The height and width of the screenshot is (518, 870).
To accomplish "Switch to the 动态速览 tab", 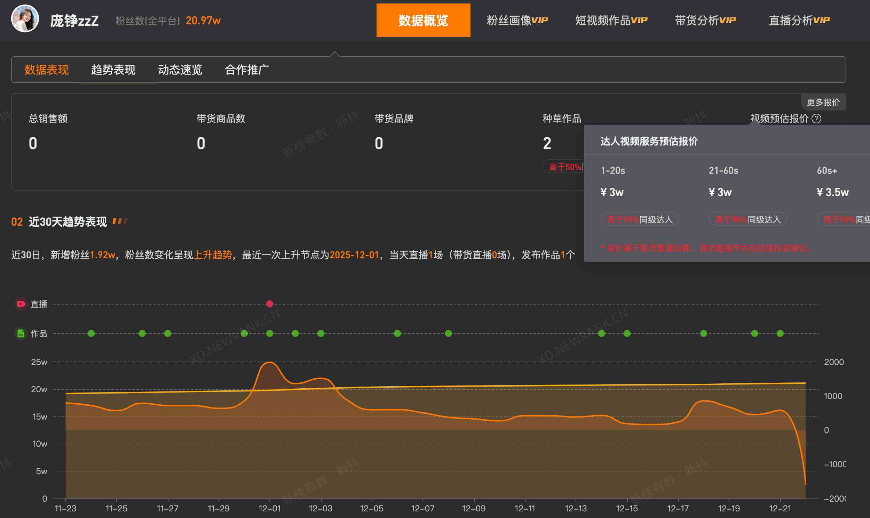I will point(180,70).
